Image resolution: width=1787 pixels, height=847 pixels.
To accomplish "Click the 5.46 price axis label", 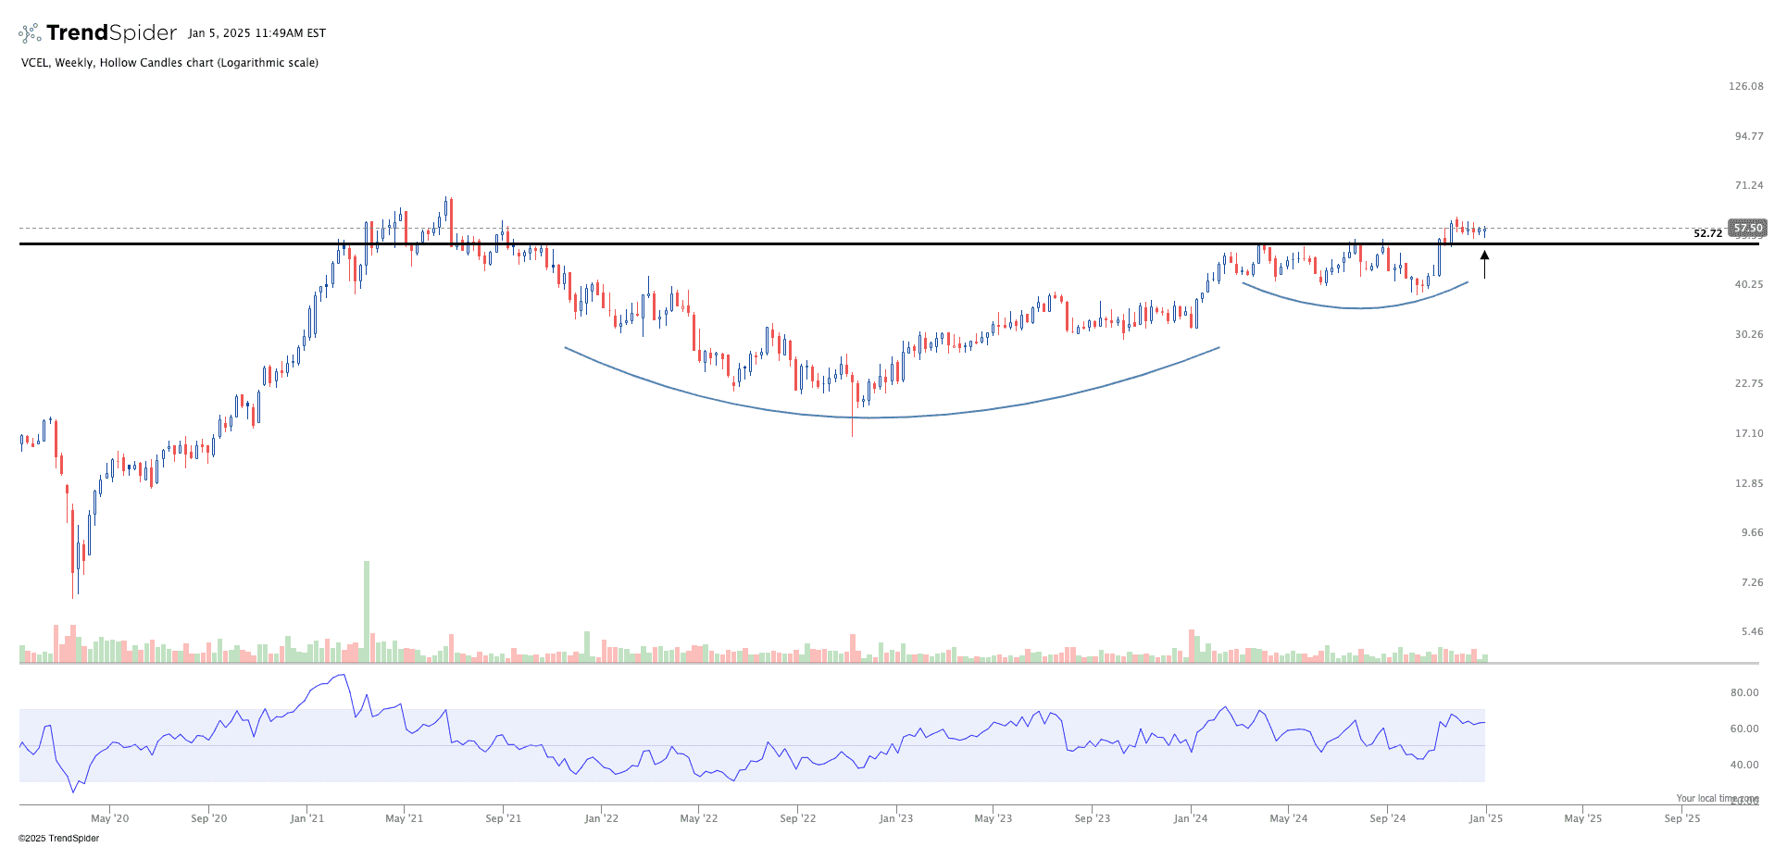I will pos(1752,631).
